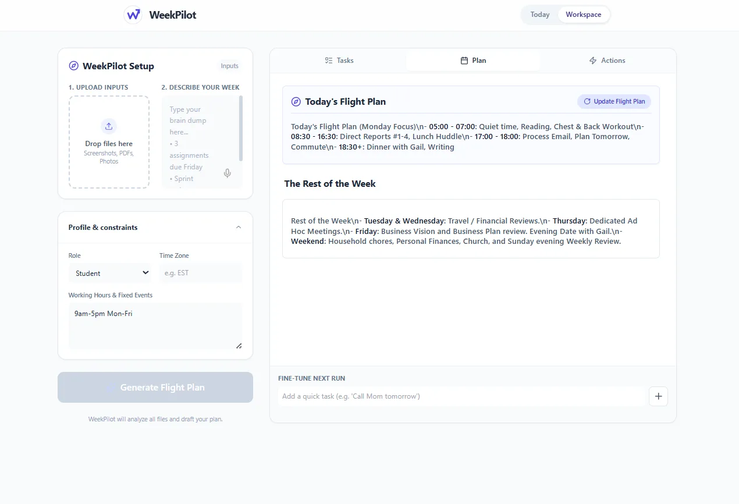Click the FINE-TUNE NEXT RUN label
The width and height of the screenshot is (739, 504).
click(x=312, y=378)
